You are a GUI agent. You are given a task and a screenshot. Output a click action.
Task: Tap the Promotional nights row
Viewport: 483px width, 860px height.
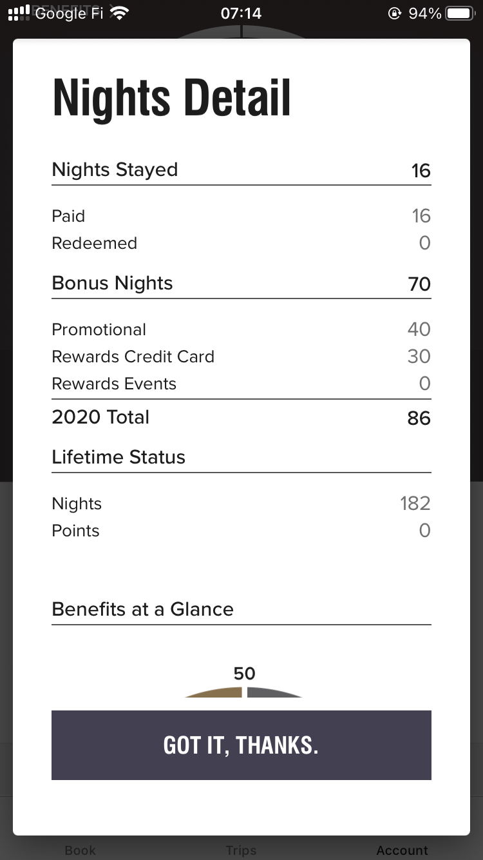click(x=241, y=329)
